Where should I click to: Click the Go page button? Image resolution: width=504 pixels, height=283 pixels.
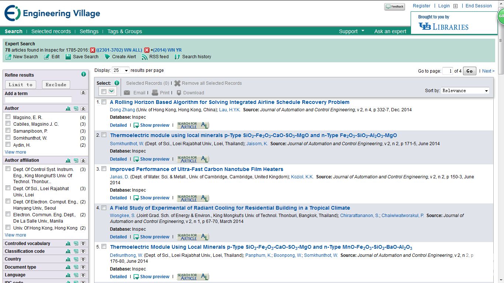(469, 71)
